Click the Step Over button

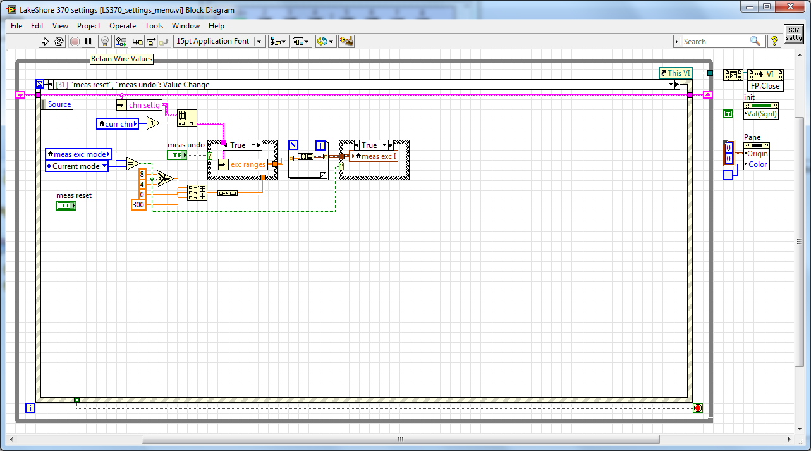coord(151,41)
